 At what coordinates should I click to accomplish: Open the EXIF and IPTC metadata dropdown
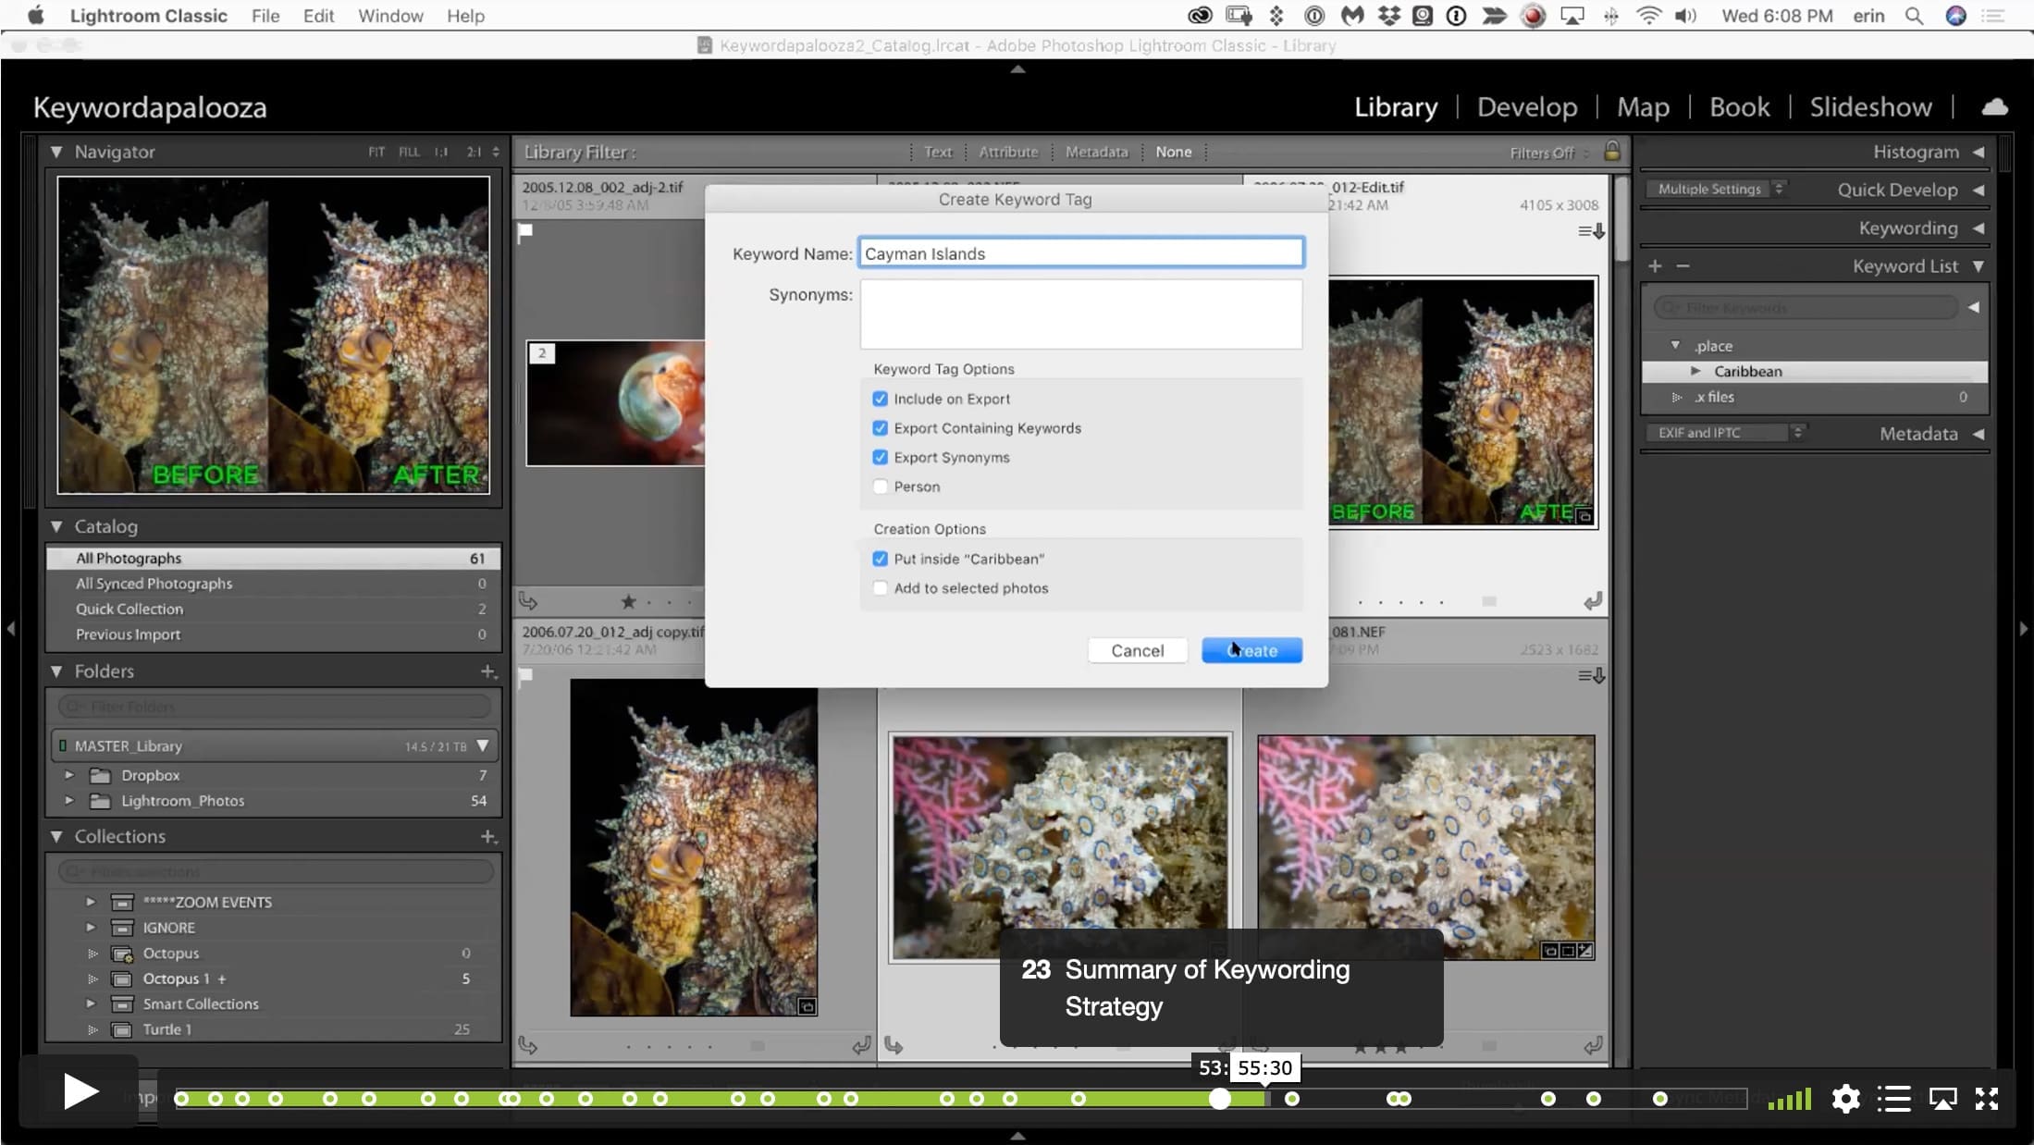click(1724, 432)
